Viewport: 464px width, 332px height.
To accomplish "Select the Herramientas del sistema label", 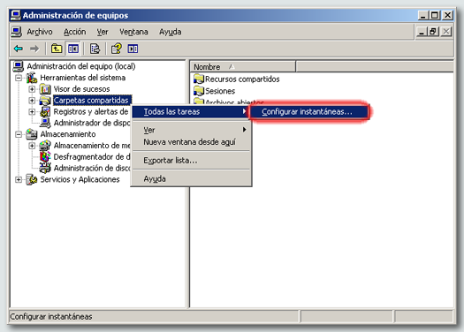I will pos(83,78).
